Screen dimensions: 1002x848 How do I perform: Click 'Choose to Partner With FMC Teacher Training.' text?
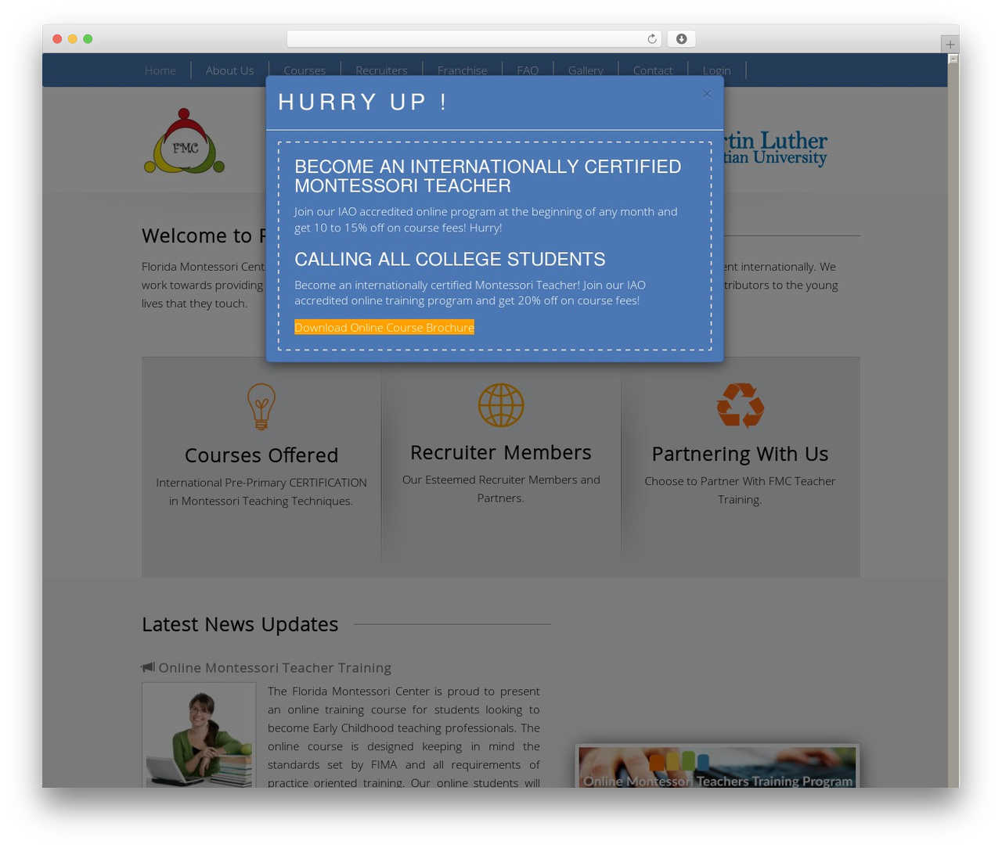(740, 490)
